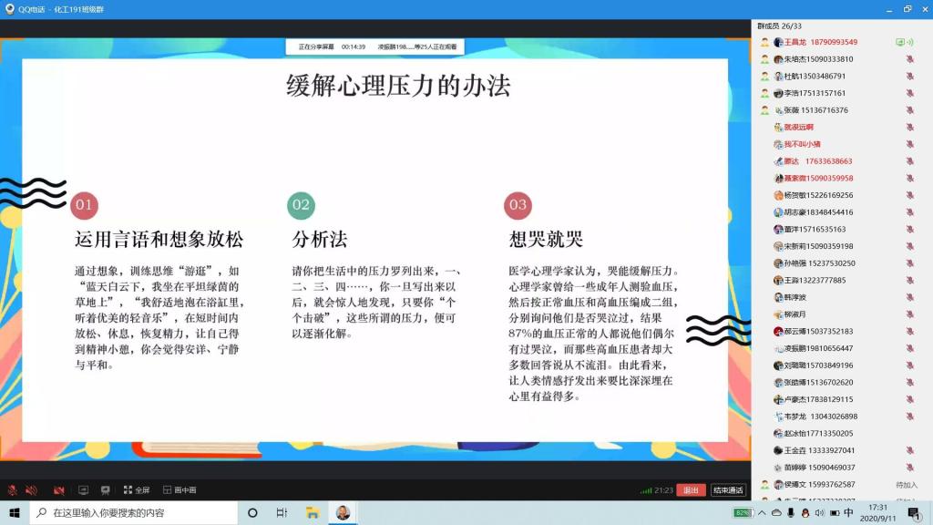Click the red 退出 exit button
The height and width of the screenshot is (525, 933).
[692, 490]
